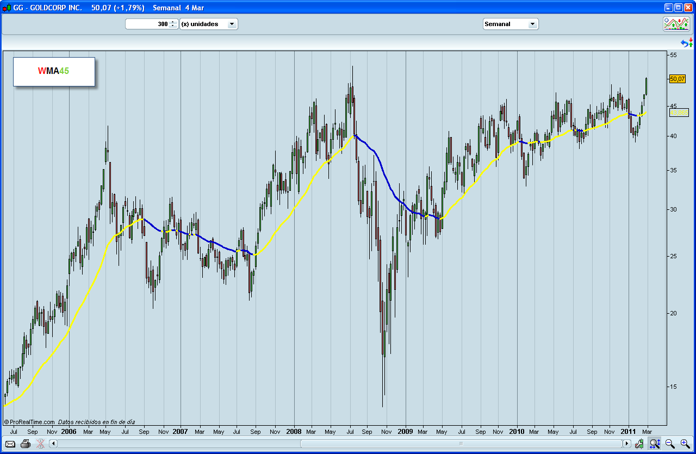
Task: Increase units value with the 300 stepper
Action: 173,21
